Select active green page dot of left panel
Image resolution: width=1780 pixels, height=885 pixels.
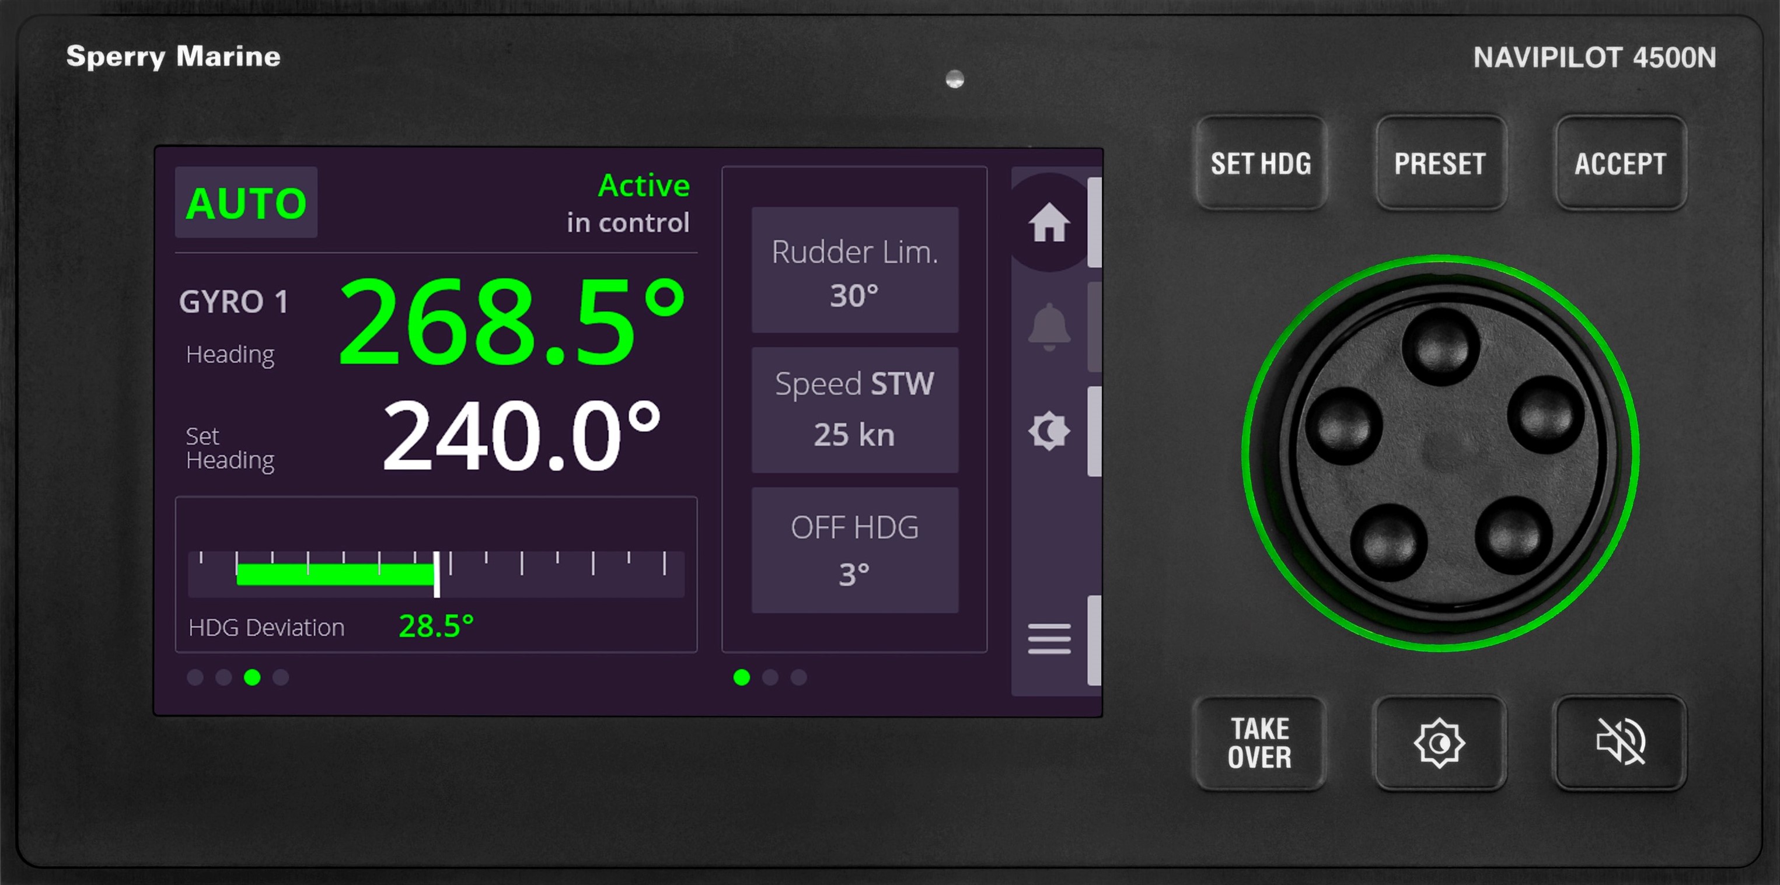[252, 677]
